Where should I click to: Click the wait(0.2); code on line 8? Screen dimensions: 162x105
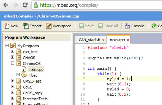point(119,84)
